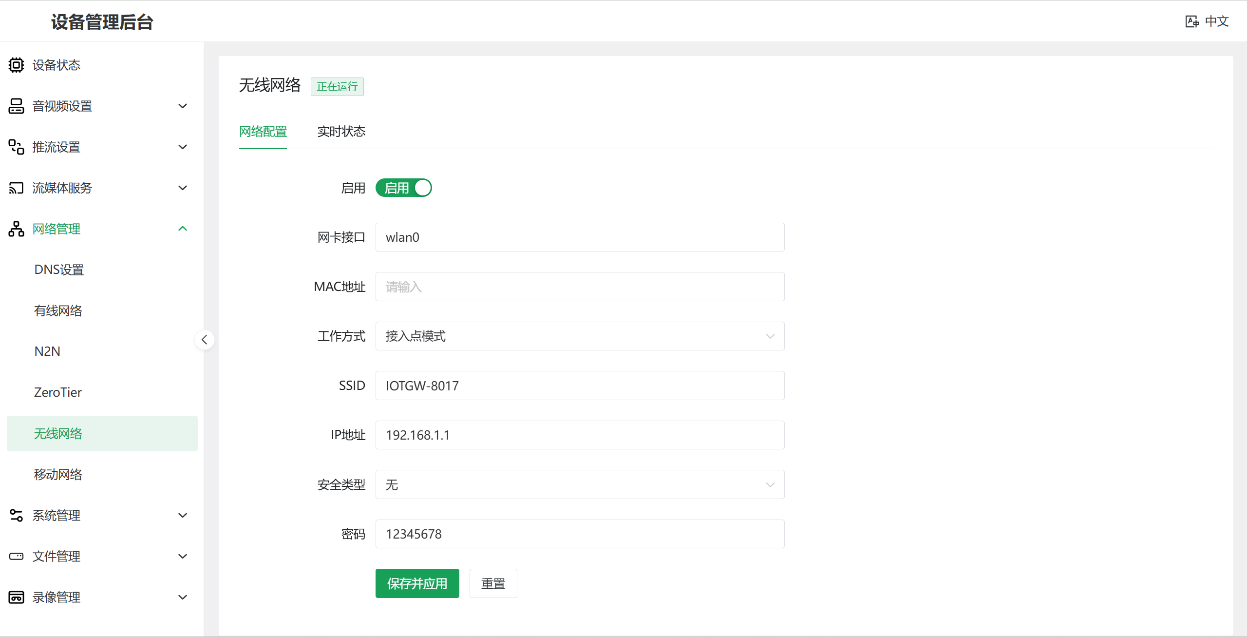Image resolution: width=1247 pixels, height=637 pixels.
Task: Switch language via the translate icon
Action: tap(1191, 21)
